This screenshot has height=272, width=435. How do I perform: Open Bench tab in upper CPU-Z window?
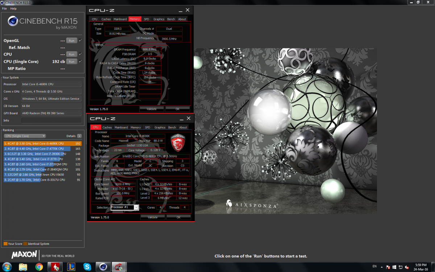coord(171,19)
